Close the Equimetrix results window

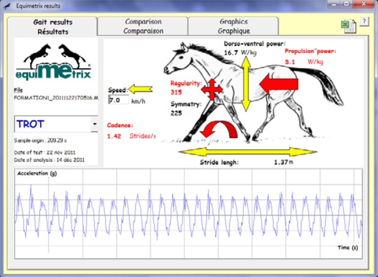[363, 5]
